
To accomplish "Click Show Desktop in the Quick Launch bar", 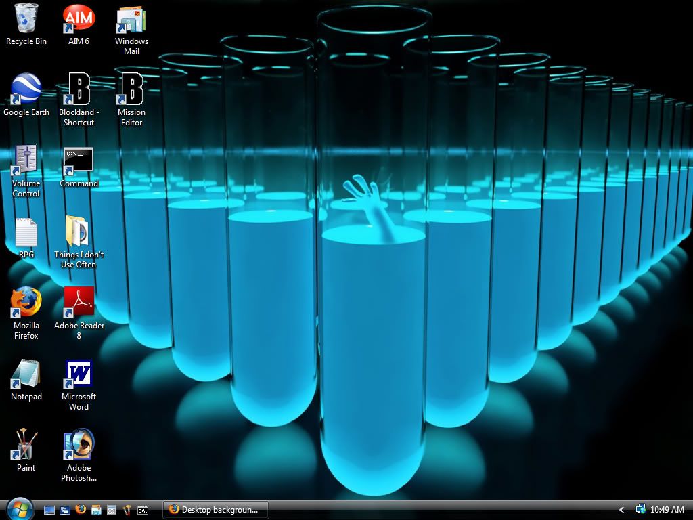I will 49,510.
